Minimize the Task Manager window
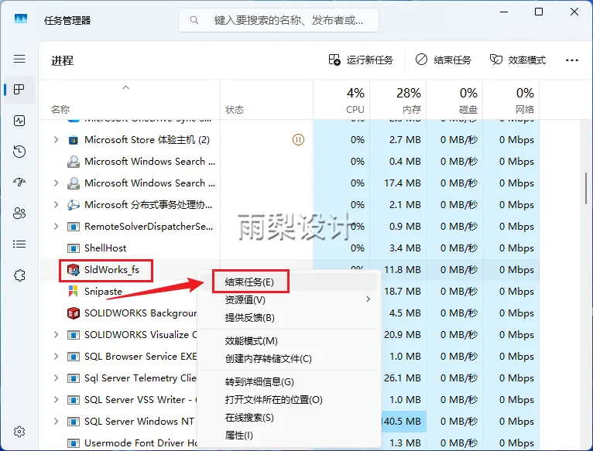 504,12
